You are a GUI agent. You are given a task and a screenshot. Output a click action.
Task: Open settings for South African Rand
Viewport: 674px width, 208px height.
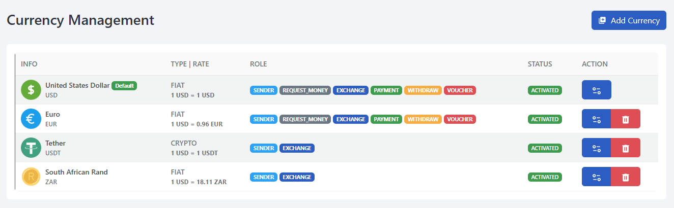596,177
